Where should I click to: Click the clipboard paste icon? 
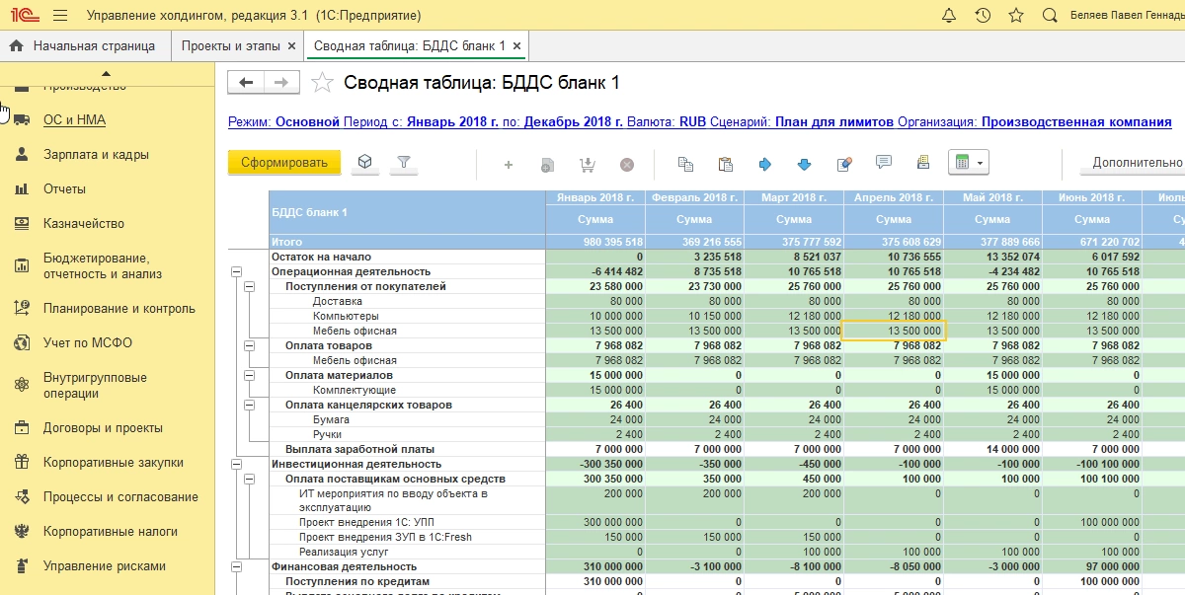(x=726, y=164)
